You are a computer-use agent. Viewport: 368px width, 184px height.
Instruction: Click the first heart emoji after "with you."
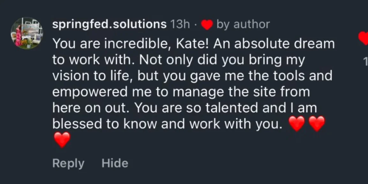click(x=297, y=124)
